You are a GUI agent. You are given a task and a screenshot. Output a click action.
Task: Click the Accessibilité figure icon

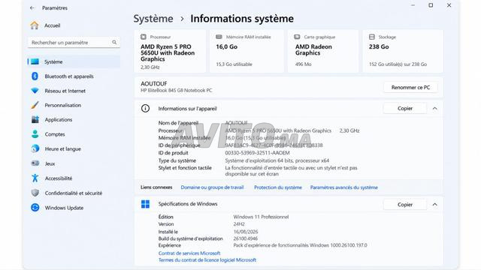coord(35,178)
